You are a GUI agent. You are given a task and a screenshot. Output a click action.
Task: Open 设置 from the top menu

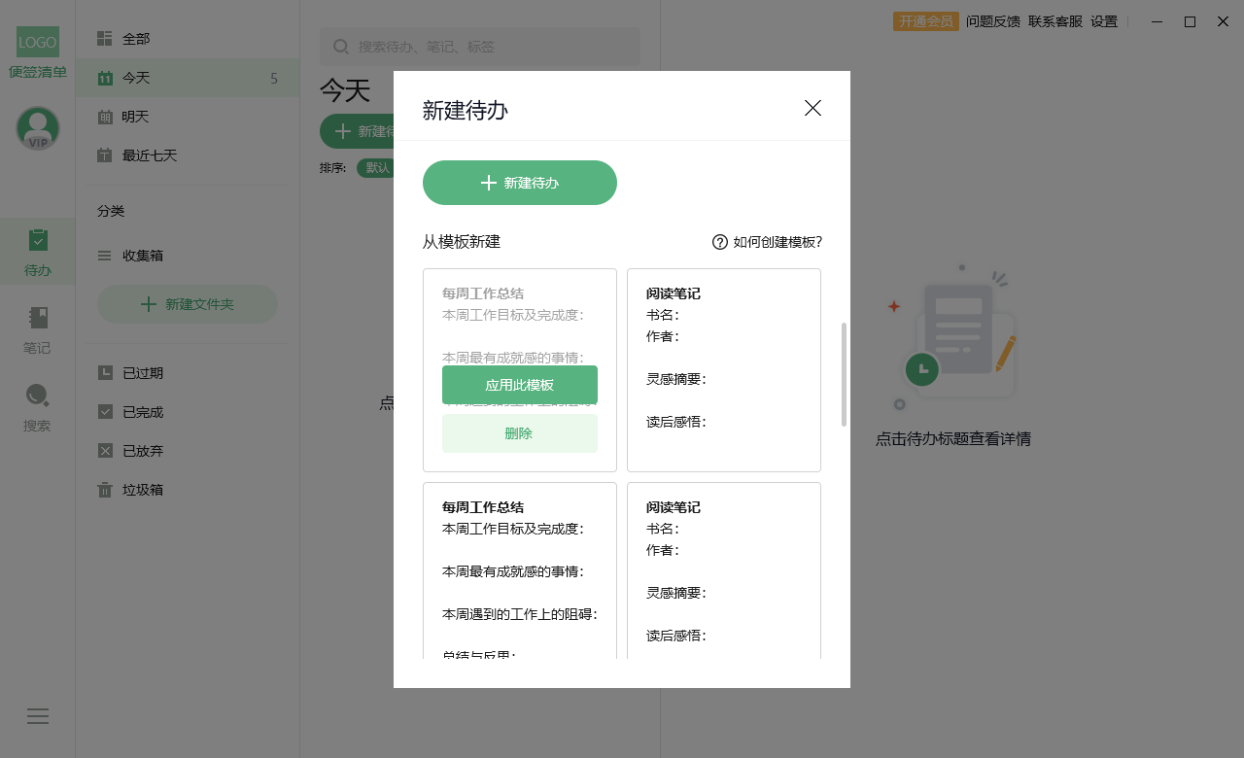point(1105,20)
